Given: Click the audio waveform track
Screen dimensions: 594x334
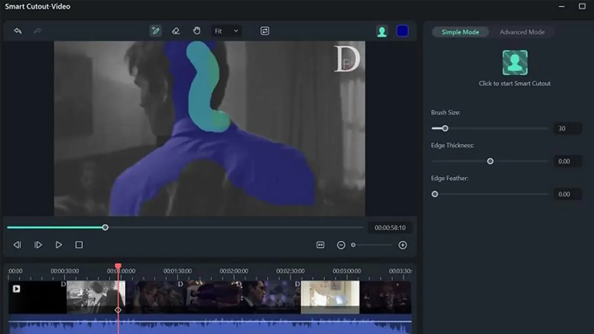Looking at the screenshot, I should pyautogui.click(x=210, y=325).
